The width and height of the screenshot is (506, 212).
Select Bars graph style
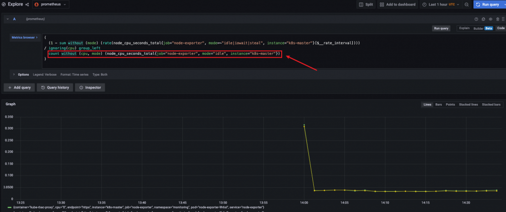(439, 105)
